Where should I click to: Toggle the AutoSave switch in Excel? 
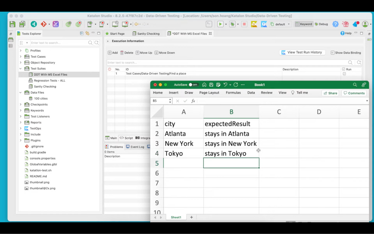[x=193, y=85]
